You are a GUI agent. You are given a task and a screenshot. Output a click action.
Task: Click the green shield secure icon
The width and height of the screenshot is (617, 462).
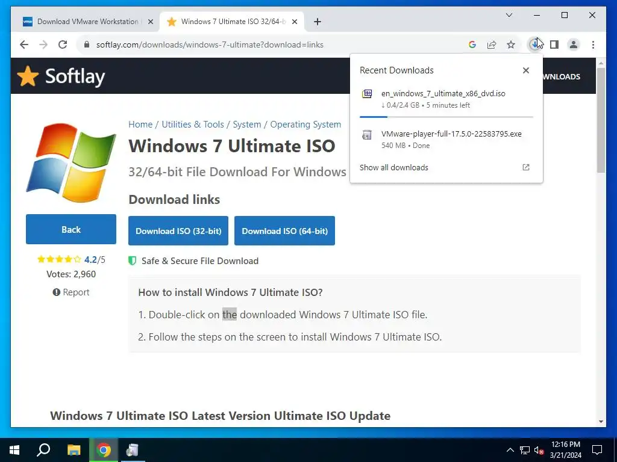coord(132,261)
